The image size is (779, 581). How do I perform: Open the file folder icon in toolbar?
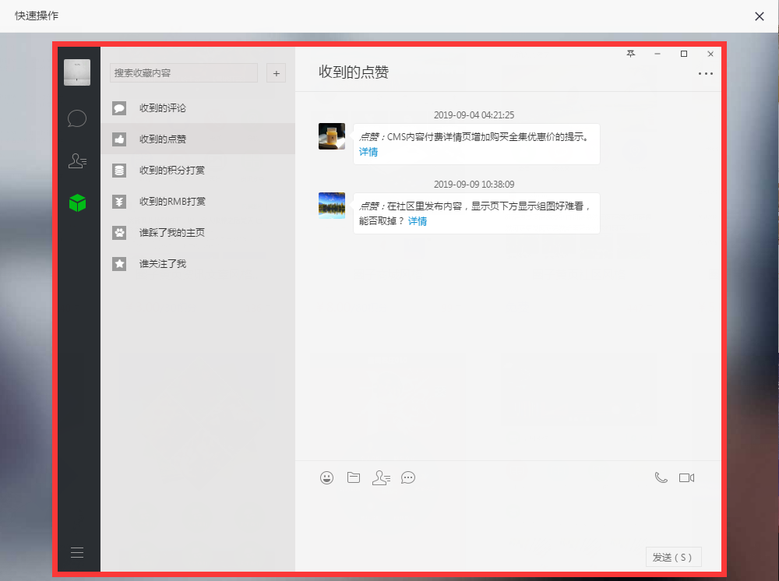click(x=354, y=477)
